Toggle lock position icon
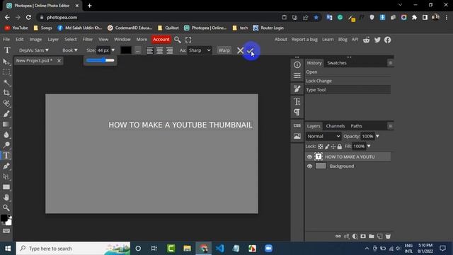Viewport: 453px width, 255px height. click(333, 147)
